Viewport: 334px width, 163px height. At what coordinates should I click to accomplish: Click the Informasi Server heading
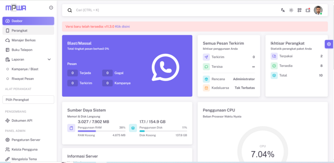point(82,156)
